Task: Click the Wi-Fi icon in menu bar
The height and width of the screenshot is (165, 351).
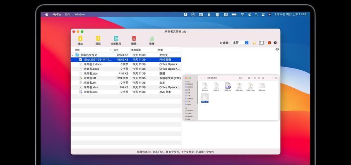Action: (243, 14)
